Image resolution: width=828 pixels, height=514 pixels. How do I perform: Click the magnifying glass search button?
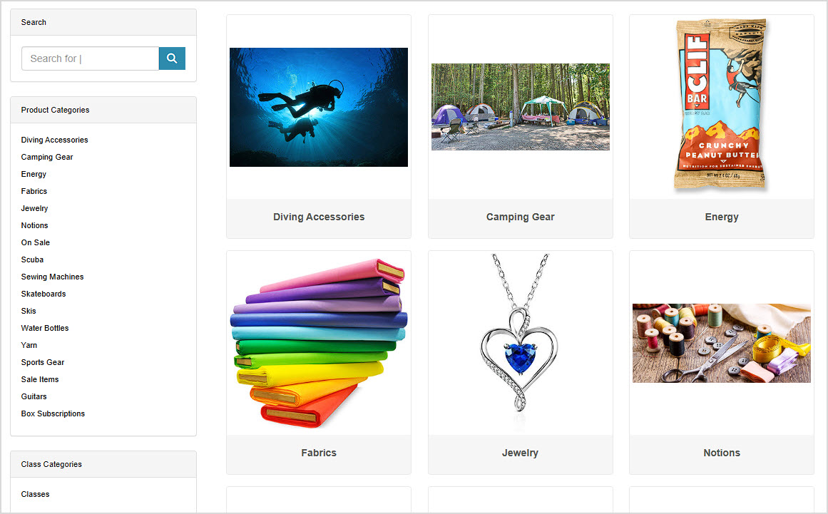point(172,58)
